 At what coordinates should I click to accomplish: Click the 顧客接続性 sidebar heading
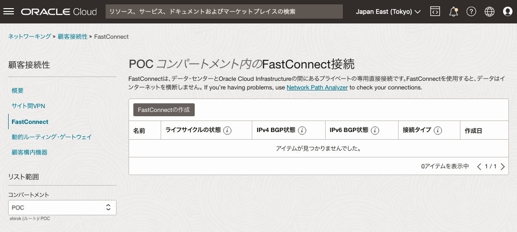coord(29,65)
